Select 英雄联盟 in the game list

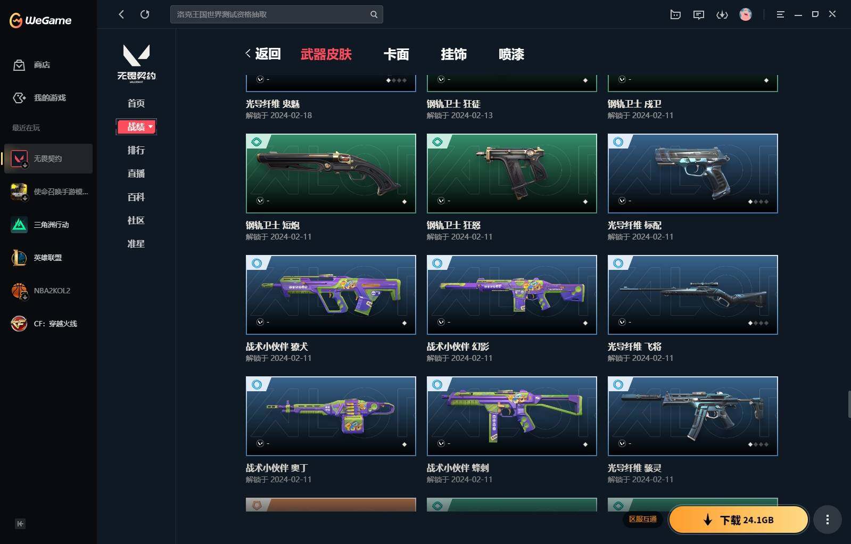click(x=48, y=258)
